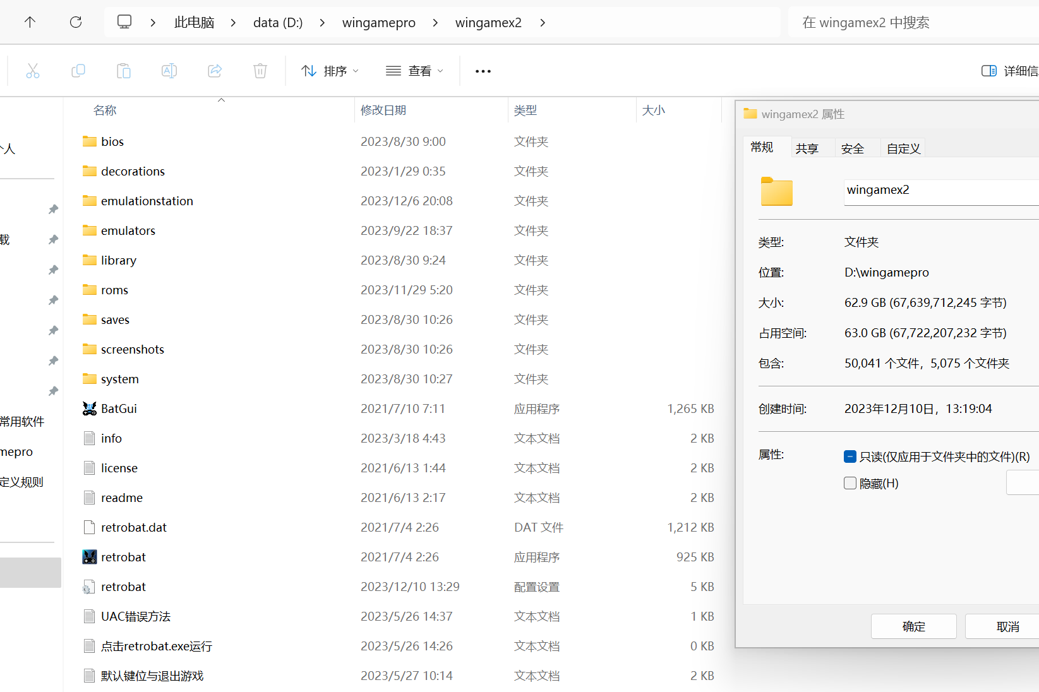Click the Delete icon on the toolbar

coord(260,70)
